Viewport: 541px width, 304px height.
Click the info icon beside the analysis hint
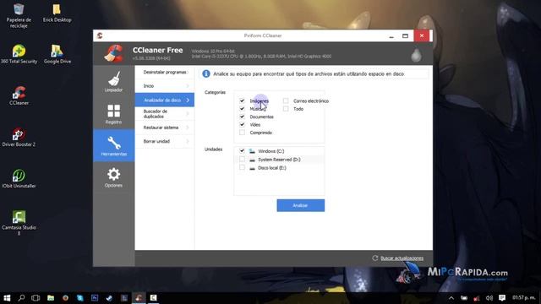pos(206,73)
